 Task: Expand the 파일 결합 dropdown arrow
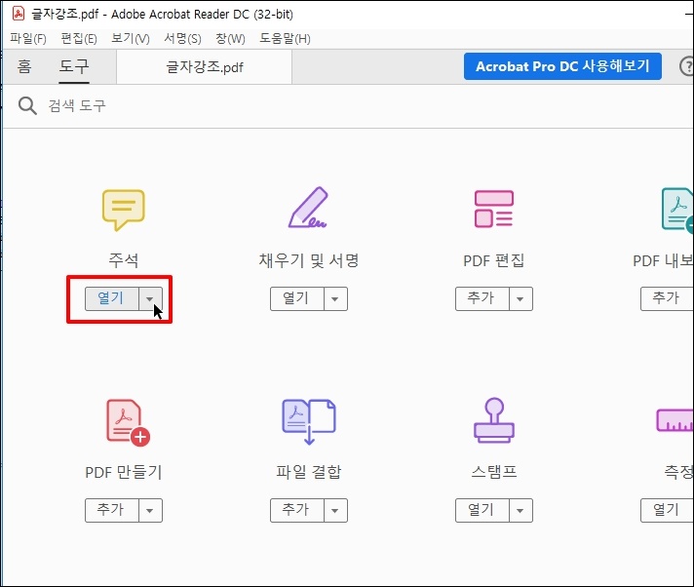(x=335, y=510)
